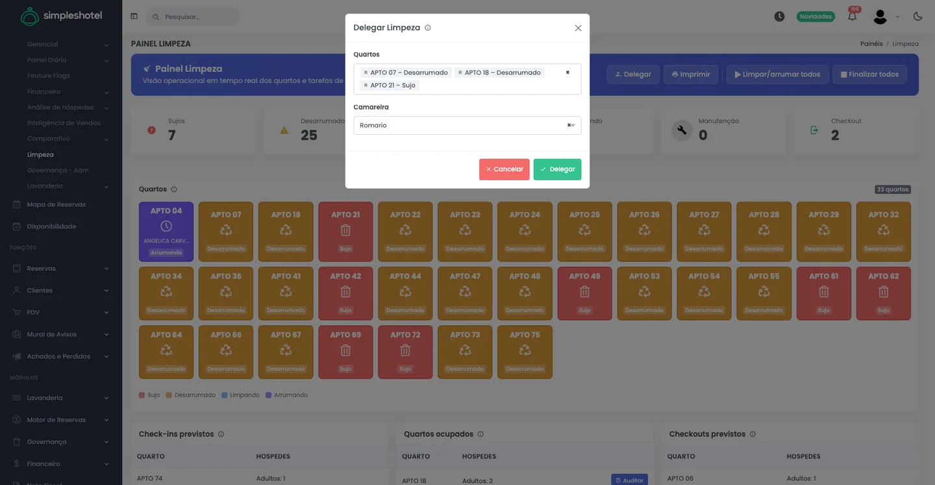The image size is (935, 485).
Task: Switch to dark mode moon icon
Action: tap(917, 16)
